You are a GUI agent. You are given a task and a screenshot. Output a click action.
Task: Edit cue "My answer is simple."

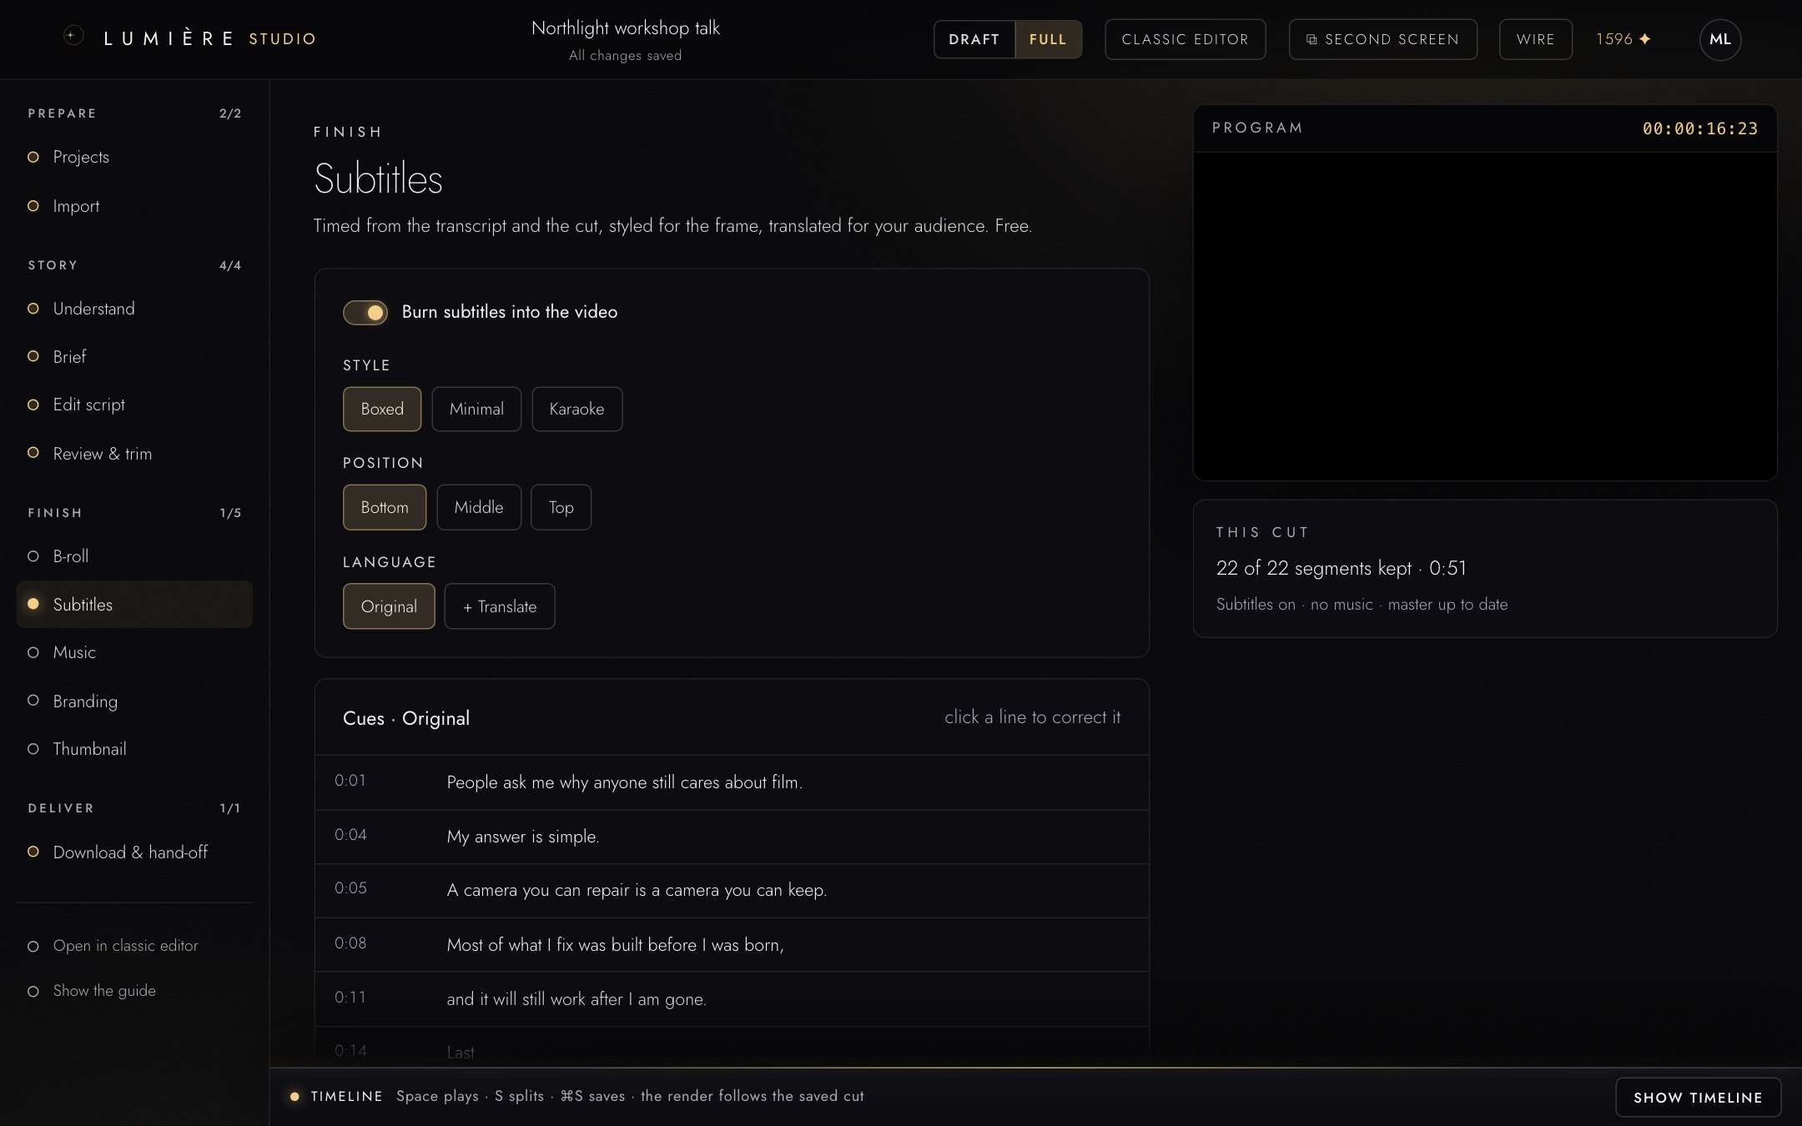732,837
